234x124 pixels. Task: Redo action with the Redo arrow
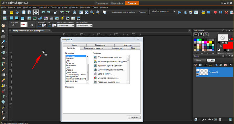pyautogui.click(x=48, y=12)
